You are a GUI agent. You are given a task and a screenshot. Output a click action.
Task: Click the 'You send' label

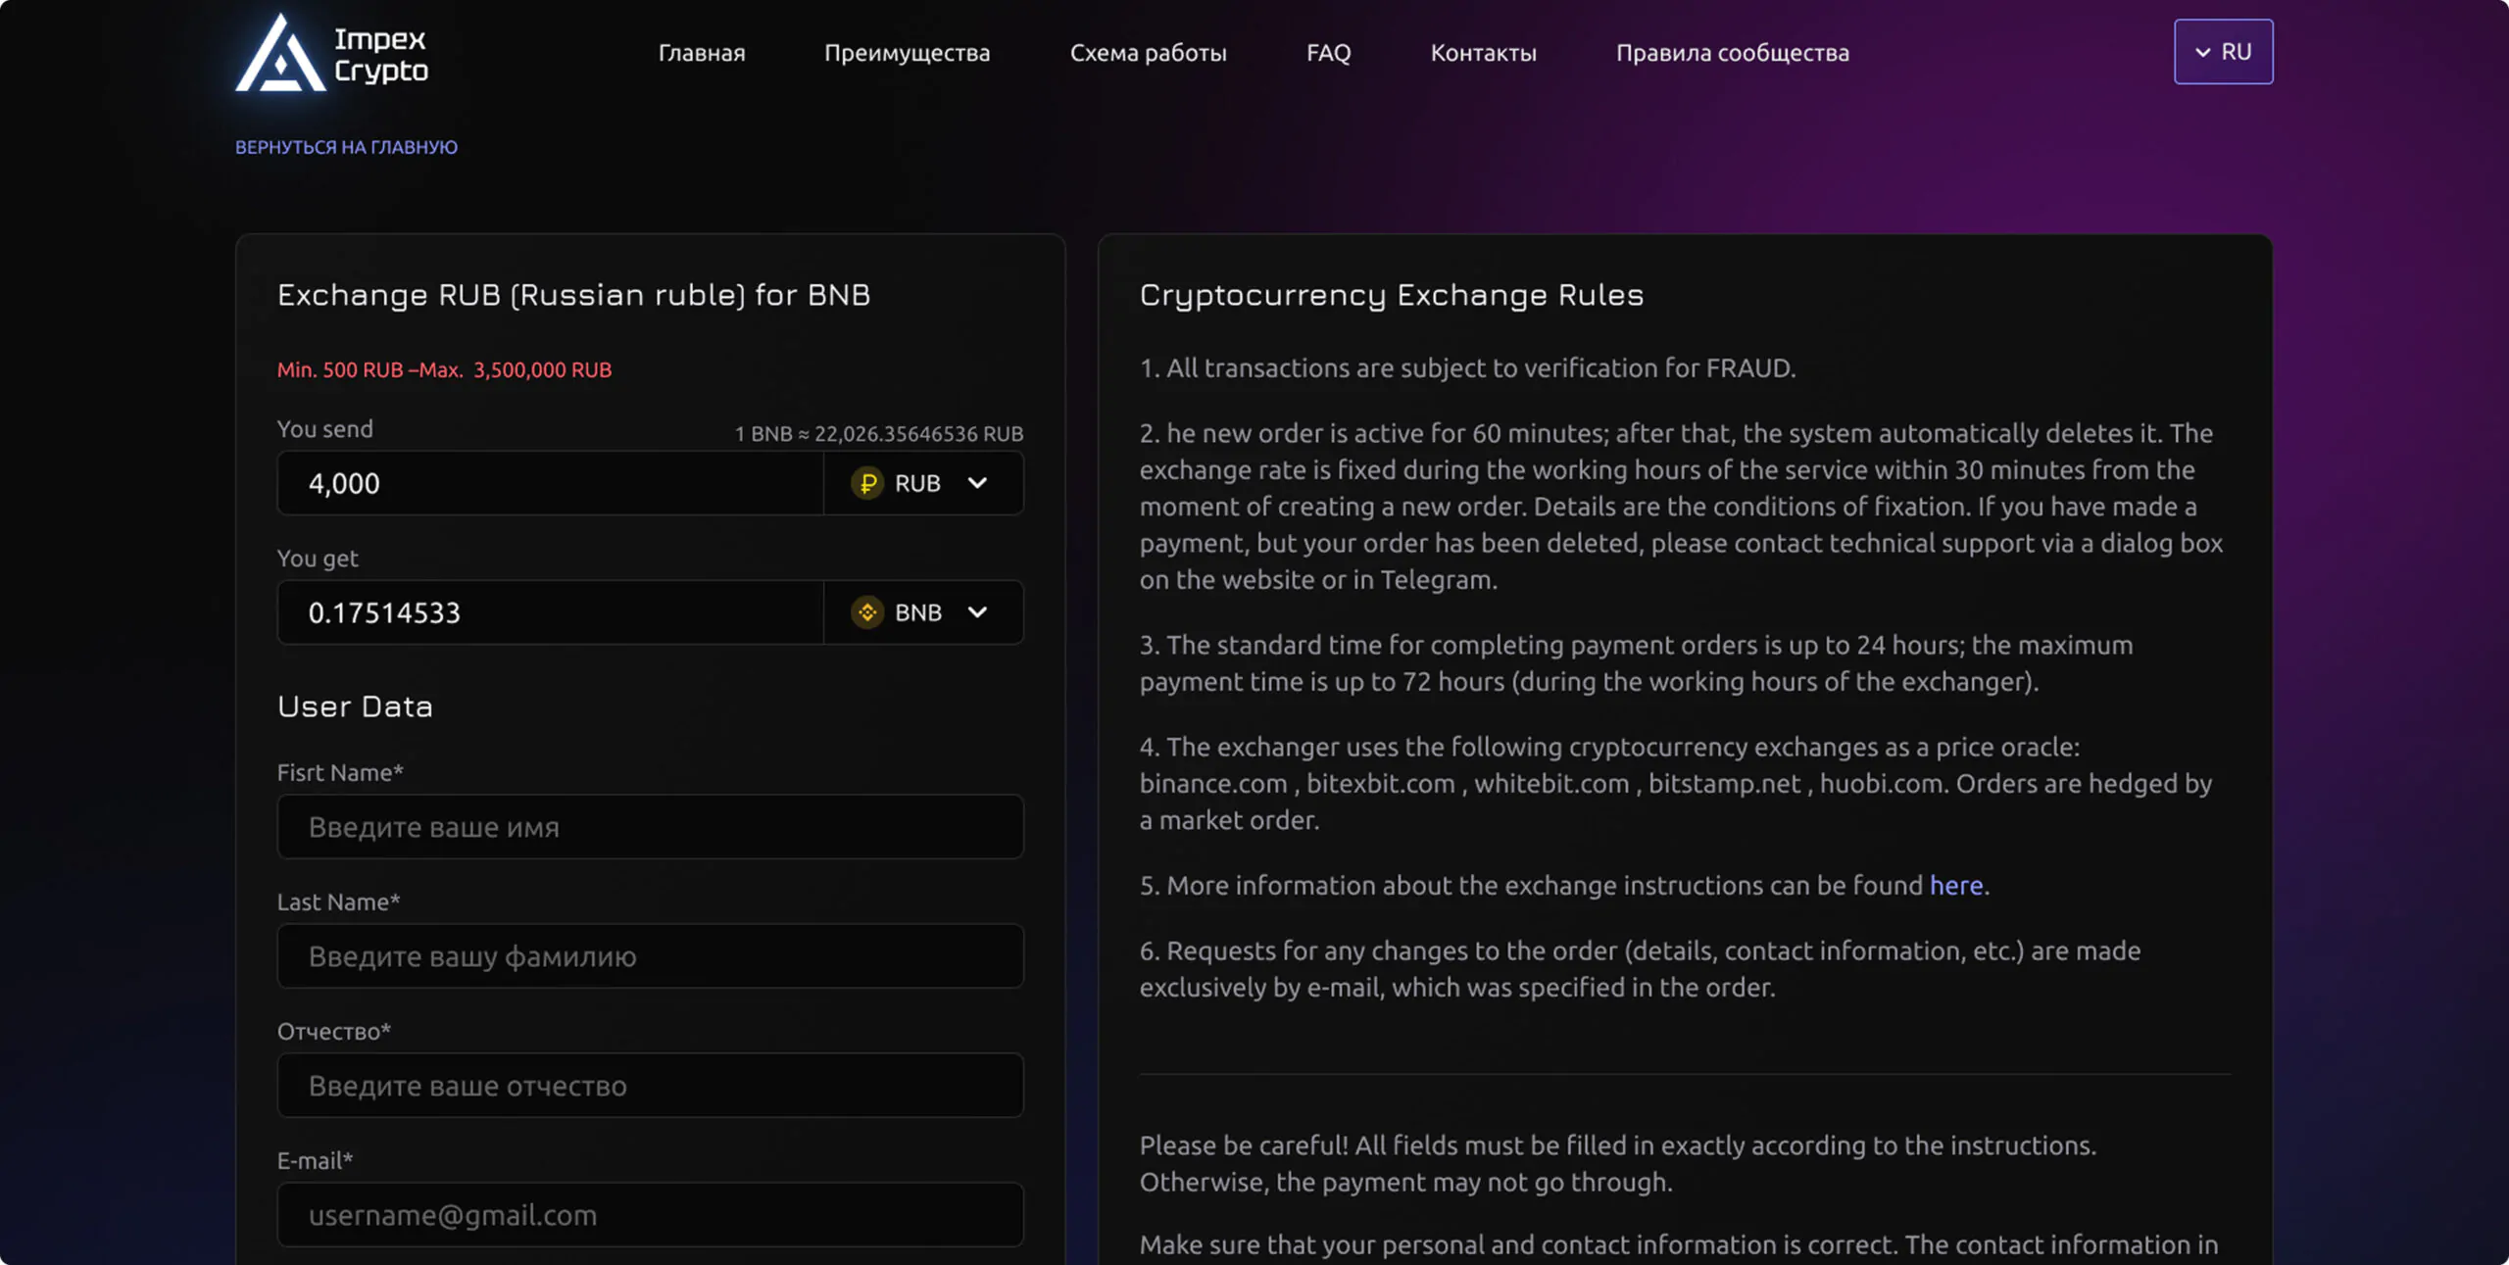coord(324,429)
